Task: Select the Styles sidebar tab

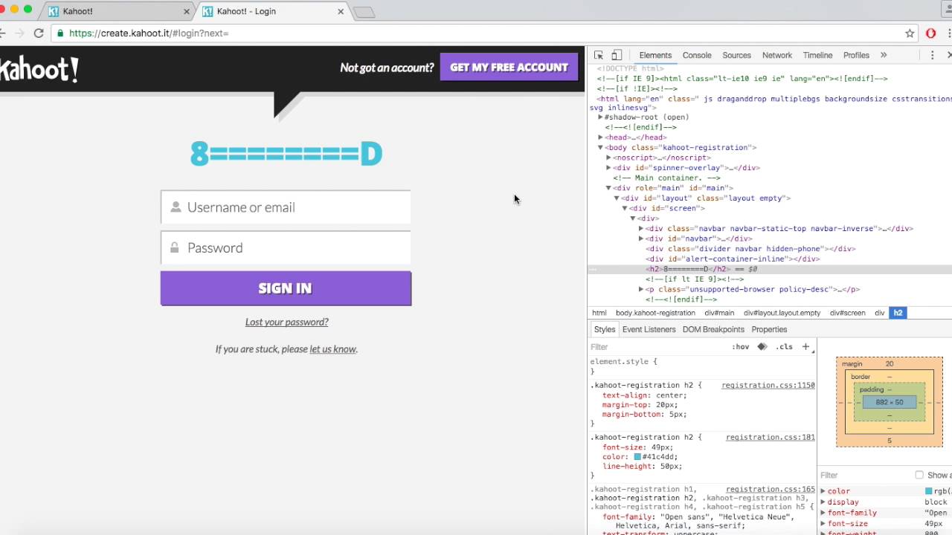Action: pos(605,329)
